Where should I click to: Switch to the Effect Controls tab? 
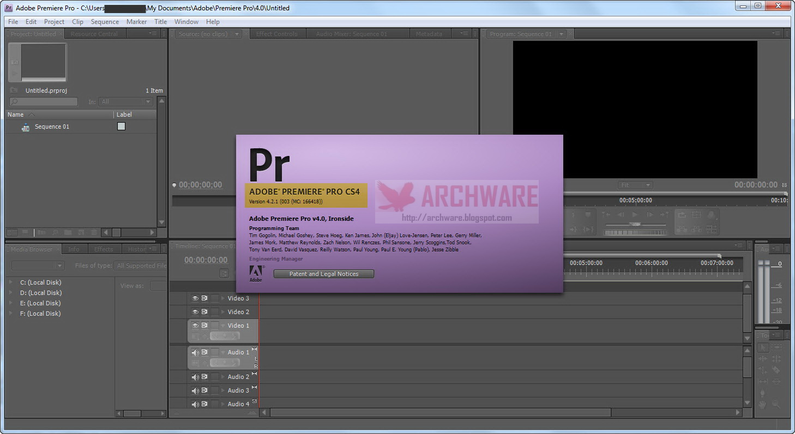click(277, 34)
